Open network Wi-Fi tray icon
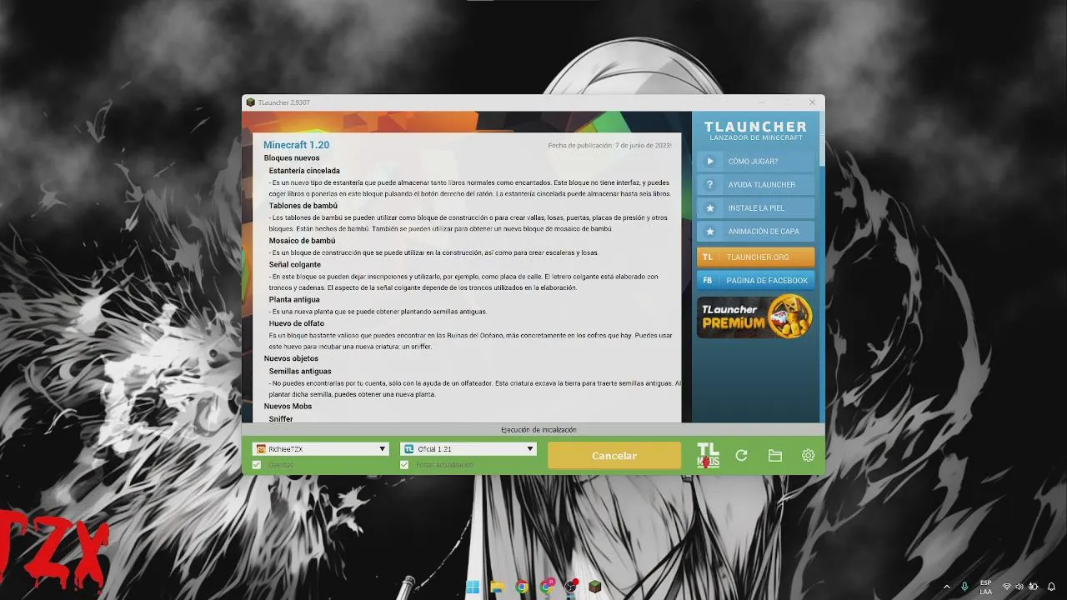The width and height of the screenshot is (1067, 600). [1007, 587]
